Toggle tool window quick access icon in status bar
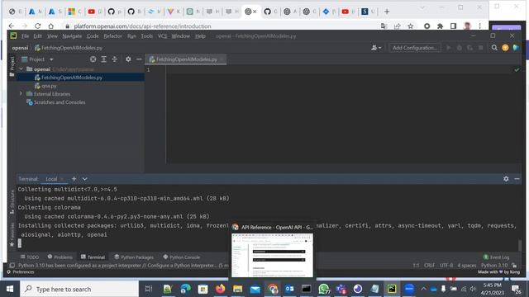 click(12, 266)
